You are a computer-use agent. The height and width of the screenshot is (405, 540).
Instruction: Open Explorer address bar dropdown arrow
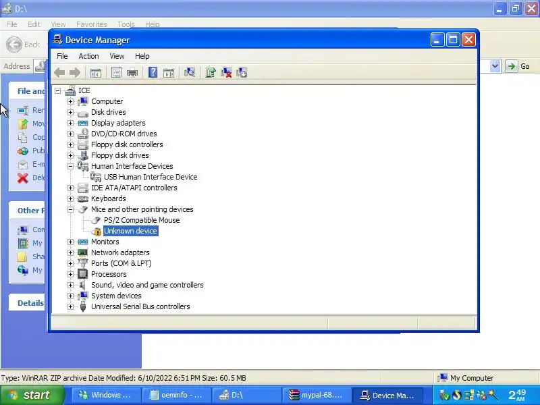[495, 66]
